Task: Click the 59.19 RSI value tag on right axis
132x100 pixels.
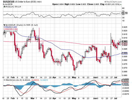Action: pyautogui.click(x=124, y=13)
